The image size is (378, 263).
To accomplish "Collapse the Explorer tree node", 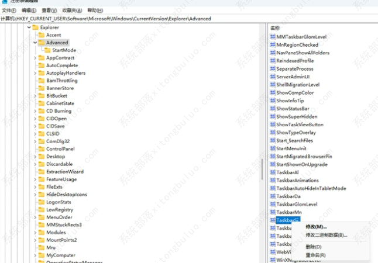I will point(29,27).
